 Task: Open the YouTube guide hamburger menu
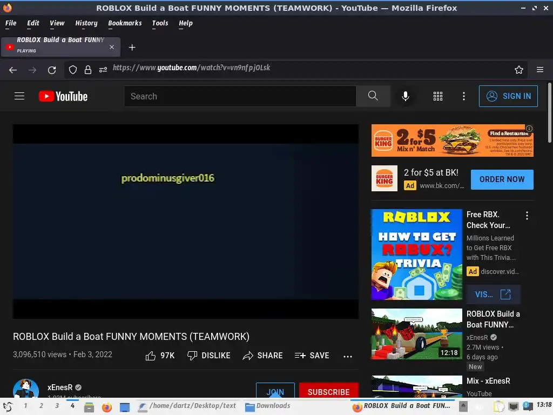19,96
